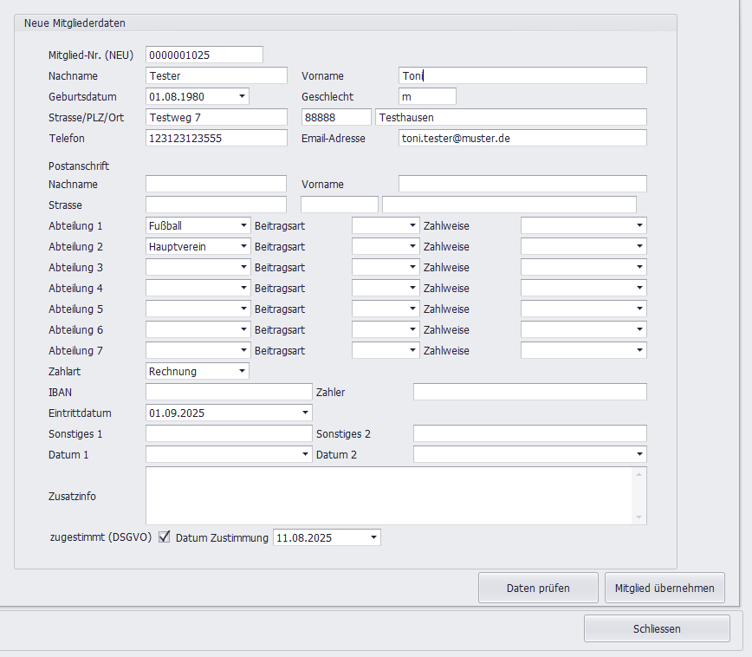The width and height of the screenshot is (752, 657).
Task: Click the Daten prüfen button
Action: [x=538, y=588]
